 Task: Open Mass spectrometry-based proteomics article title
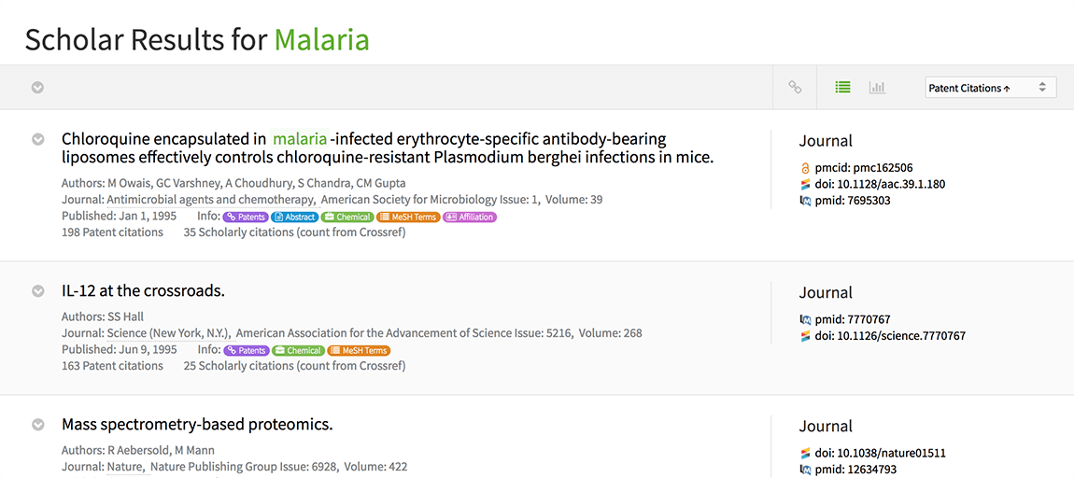(197, 425)
